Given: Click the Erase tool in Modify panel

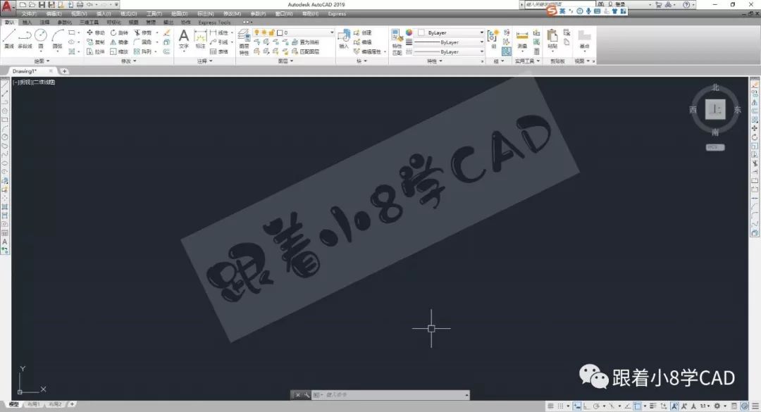Looking at the screenshot, I should click(x=166, y=32).
